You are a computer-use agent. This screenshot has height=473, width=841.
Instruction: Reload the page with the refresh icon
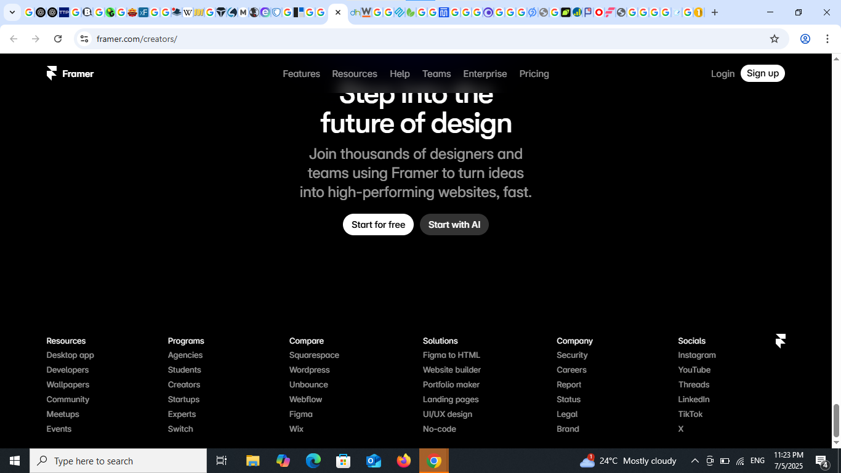58,39
